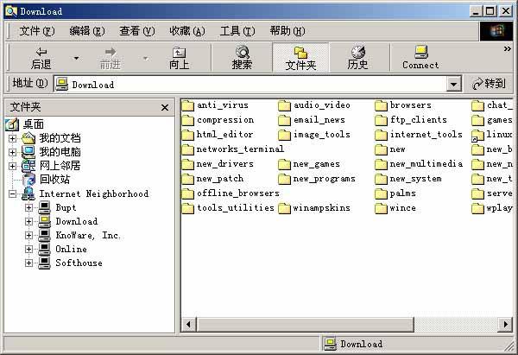Select Softhouse in the folder tree

tap(79, 263)
